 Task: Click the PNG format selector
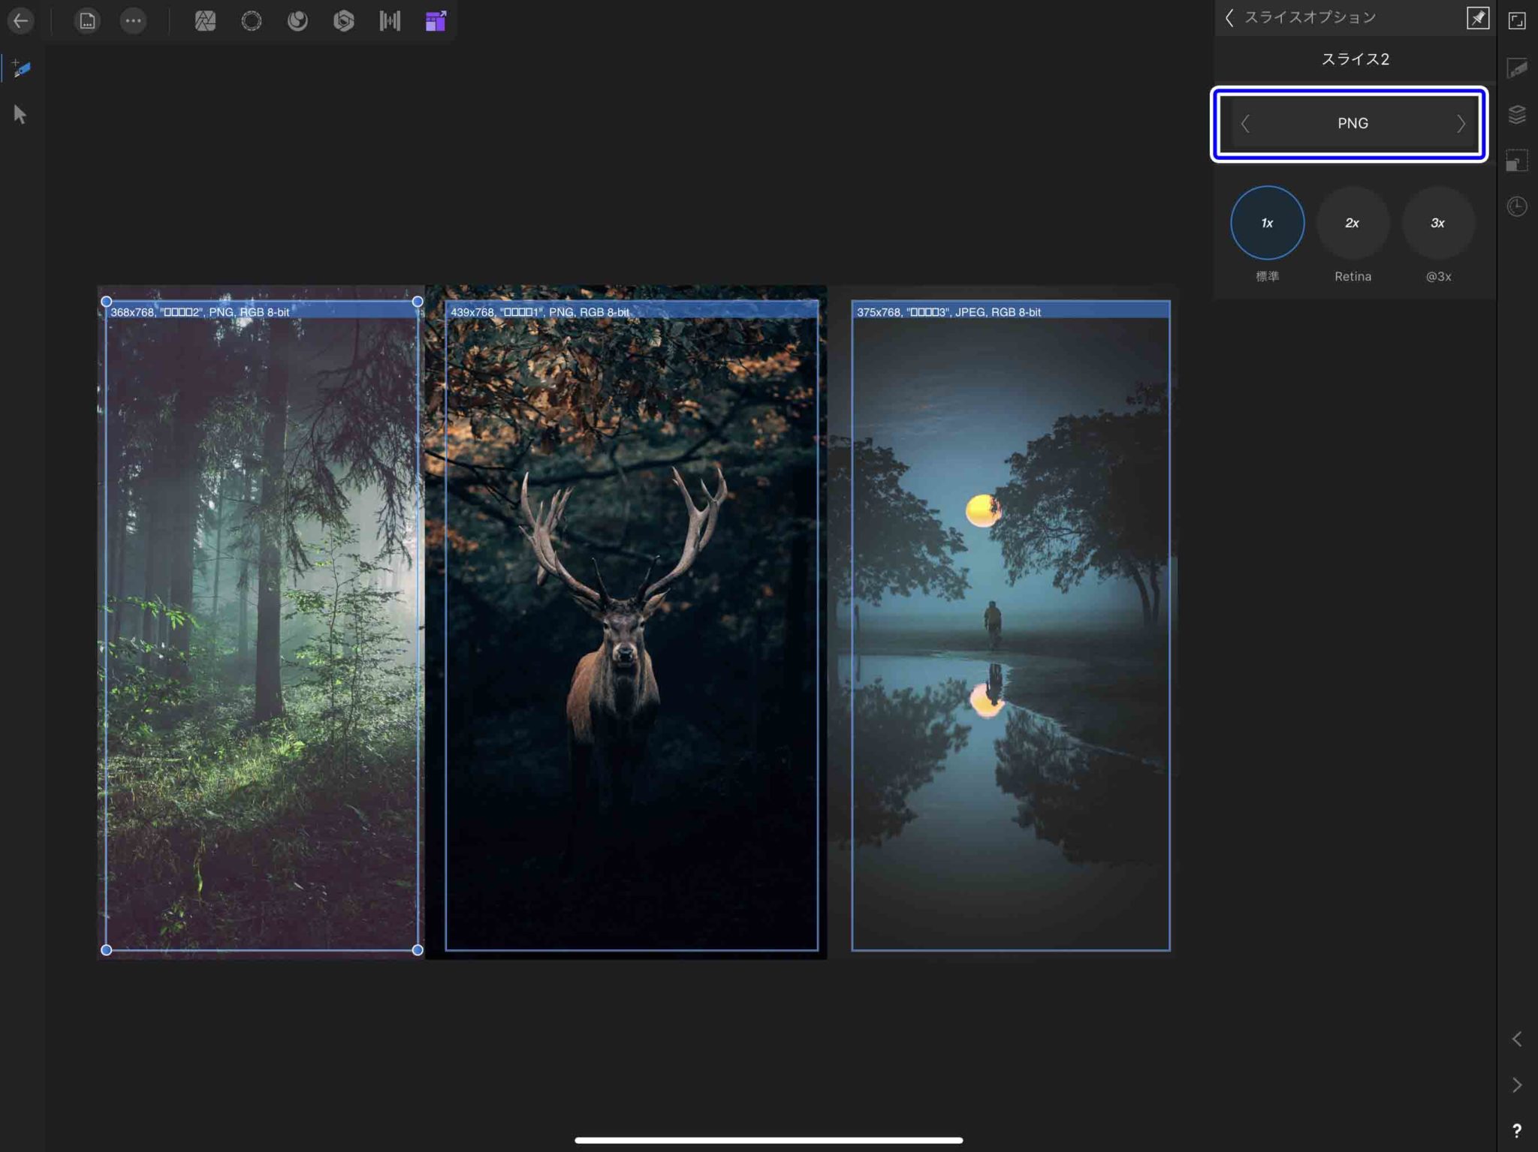tap(1352, 123)
